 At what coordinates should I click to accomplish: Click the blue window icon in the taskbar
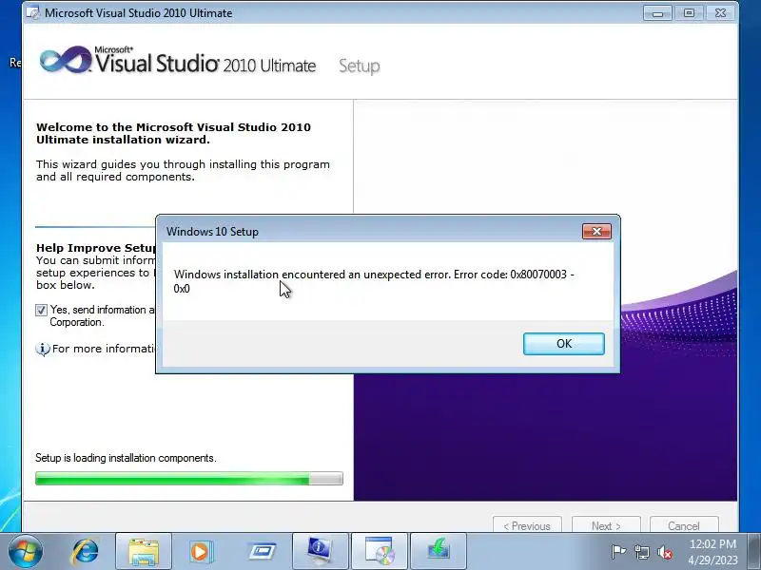262,552
